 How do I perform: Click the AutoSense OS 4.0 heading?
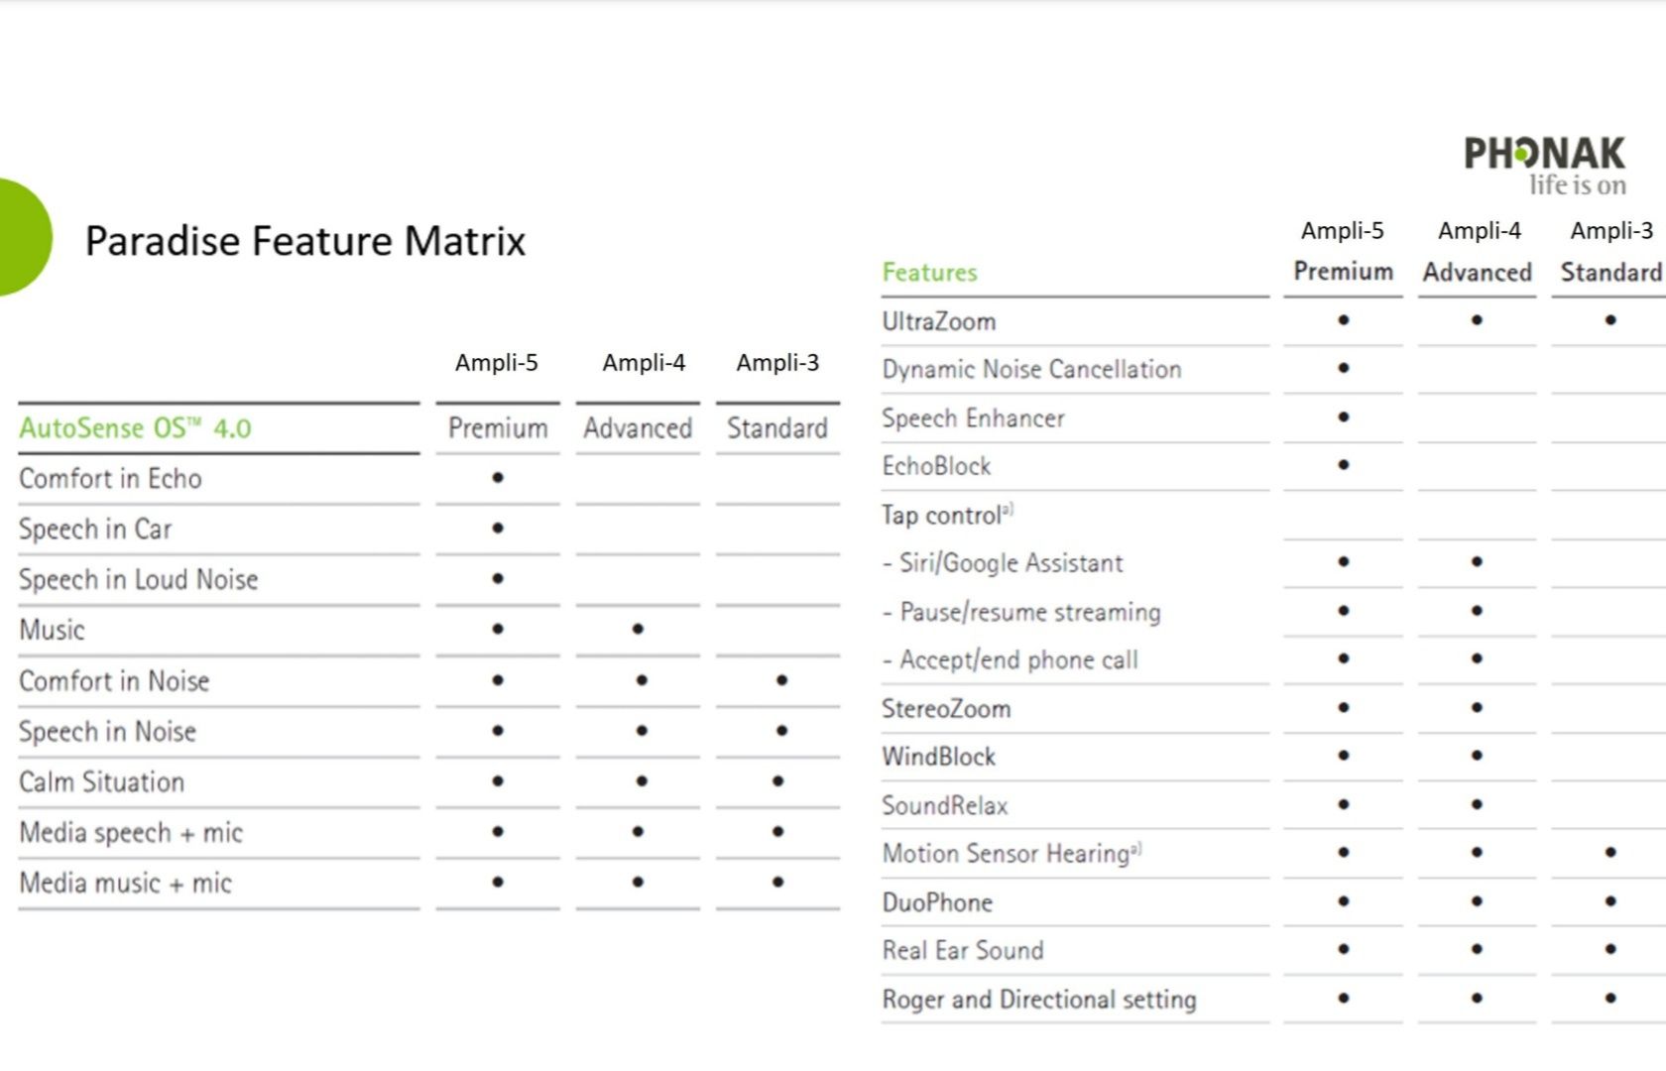click(135, 428)
